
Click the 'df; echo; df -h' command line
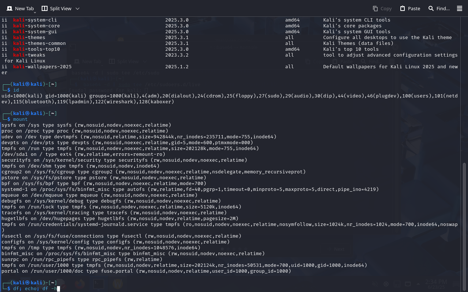pyautogui.click(x=35, y=289)
